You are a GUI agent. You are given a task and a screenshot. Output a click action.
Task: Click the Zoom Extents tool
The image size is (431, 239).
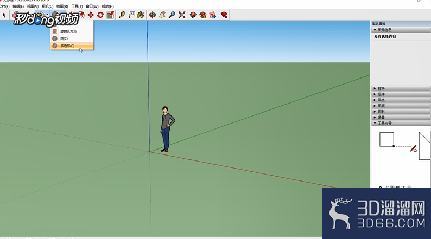(182, 15)
